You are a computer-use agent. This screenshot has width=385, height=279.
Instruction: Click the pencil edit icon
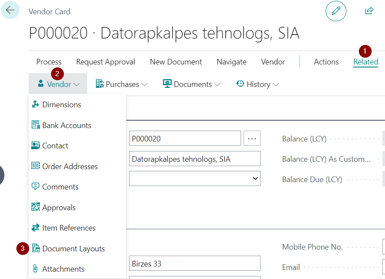[336, 11]
